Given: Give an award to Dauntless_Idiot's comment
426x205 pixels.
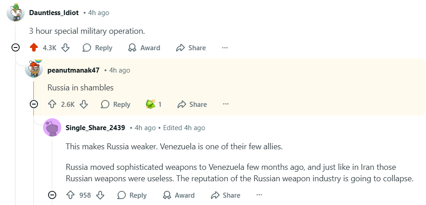Looking at the screenshot, I should pos(144,47).
